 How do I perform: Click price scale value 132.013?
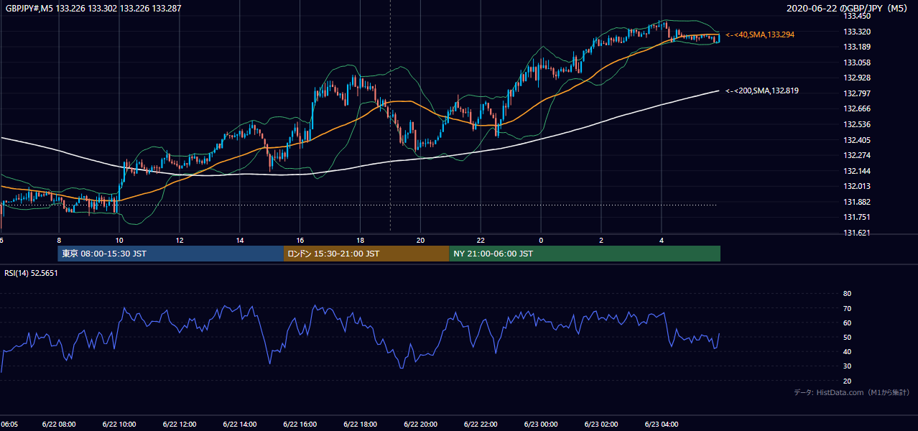tap(857, 186)
